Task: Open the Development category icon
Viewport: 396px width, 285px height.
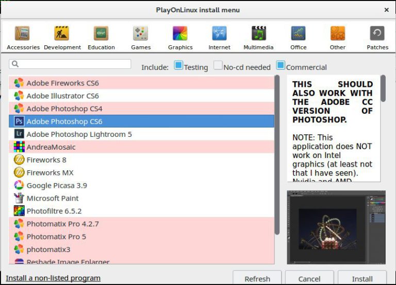Action: [x=62, y=33]
